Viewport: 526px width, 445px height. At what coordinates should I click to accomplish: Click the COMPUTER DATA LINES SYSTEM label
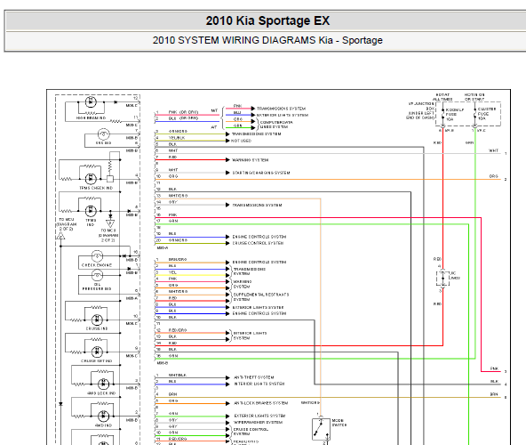coord(276,125)
